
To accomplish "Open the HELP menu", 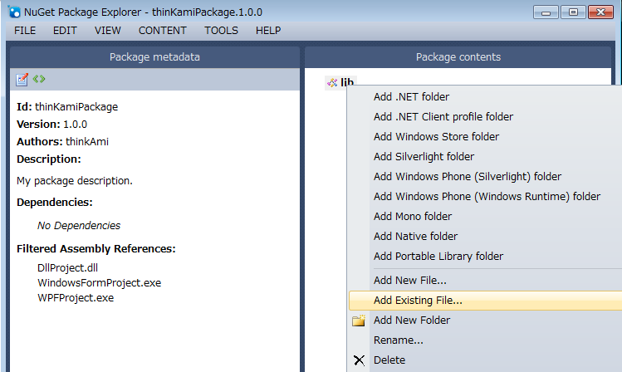I will pyautogui.click(x=268, y=31).
